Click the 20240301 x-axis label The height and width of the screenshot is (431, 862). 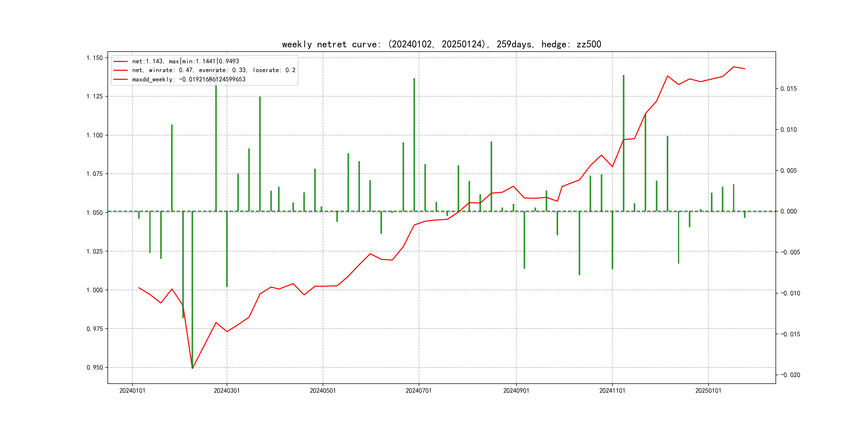point(227,391)
